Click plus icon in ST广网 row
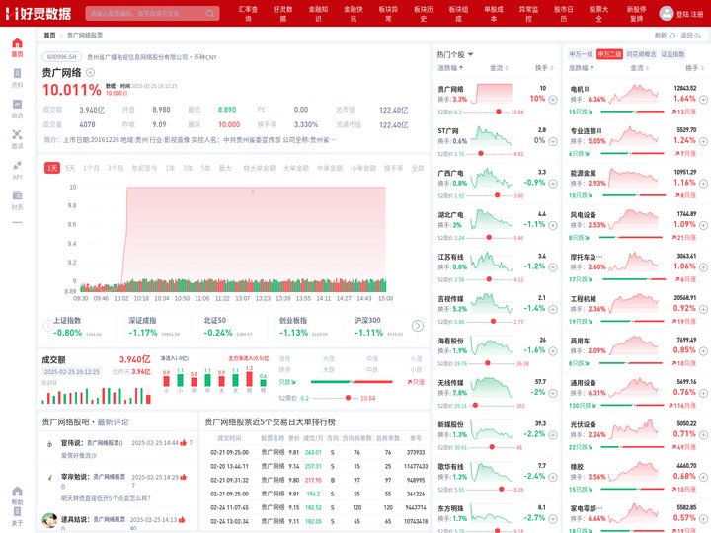Screen dimensions: 711x533 (x=553, y=141)
